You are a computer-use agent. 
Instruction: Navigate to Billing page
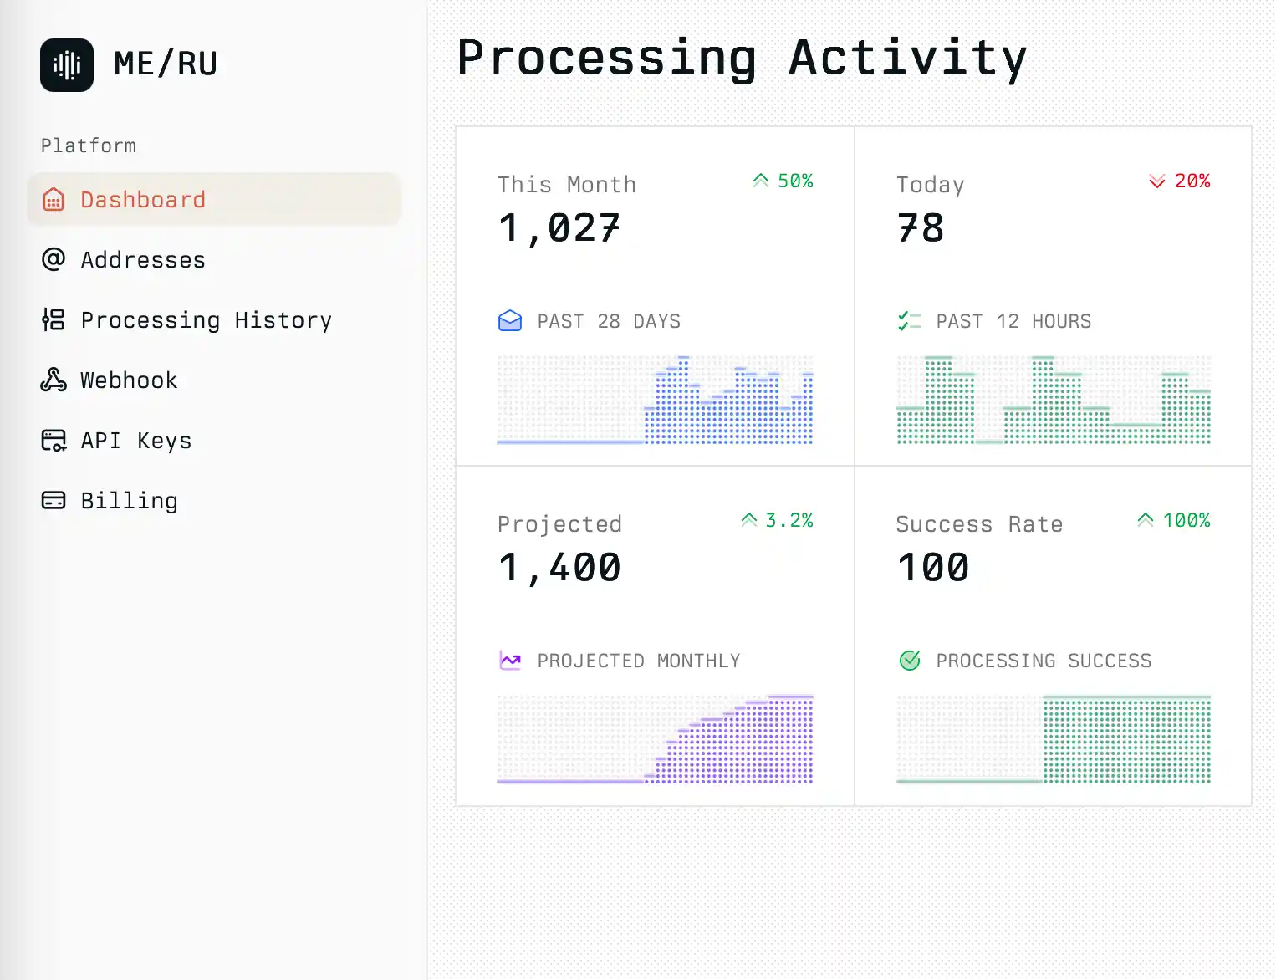point(129,501)
